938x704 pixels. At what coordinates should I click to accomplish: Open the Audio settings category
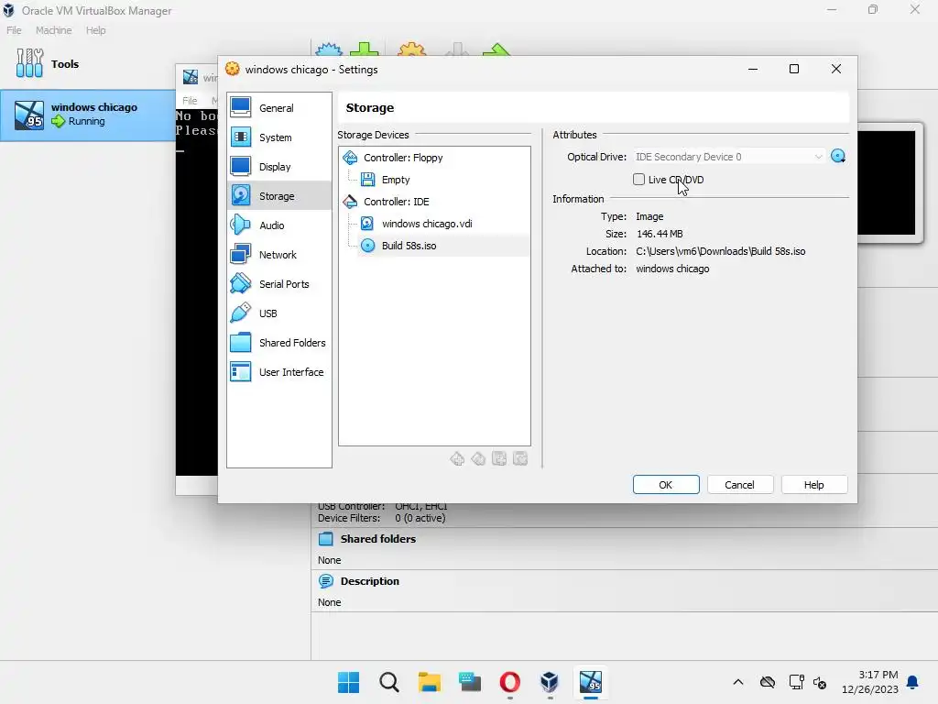pyautogui.click(x=278, y=225)
